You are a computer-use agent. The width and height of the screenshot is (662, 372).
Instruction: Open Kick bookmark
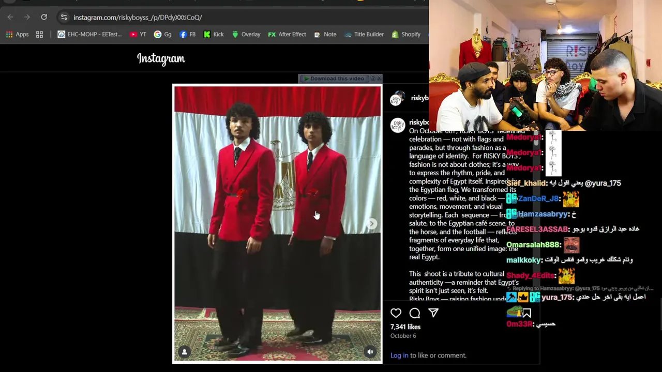tap(214, 34)
